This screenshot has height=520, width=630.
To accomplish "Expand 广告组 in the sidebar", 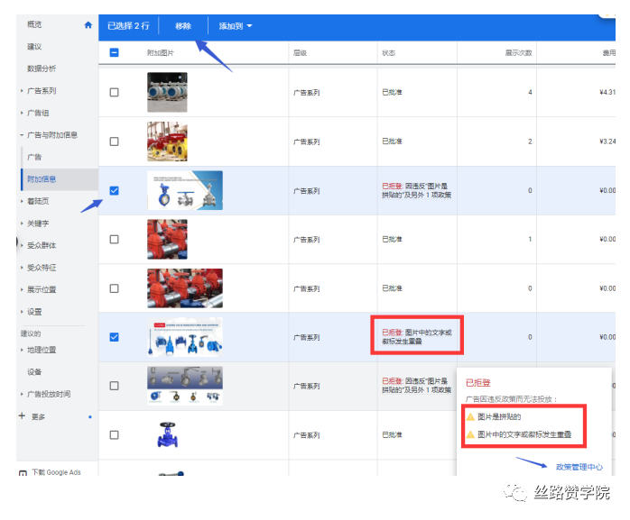I will 22,113.
